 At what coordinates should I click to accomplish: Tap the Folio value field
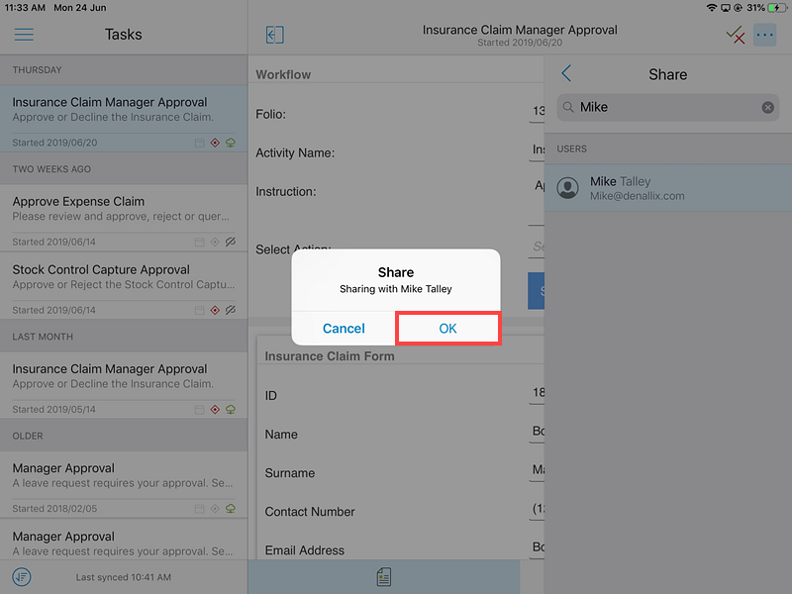click(537, 111)
